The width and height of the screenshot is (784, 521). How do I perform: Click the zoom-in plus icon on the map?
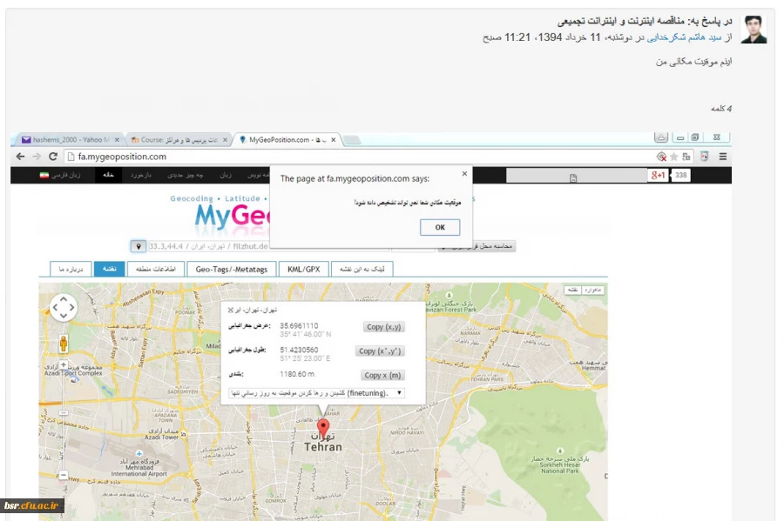(x=64, y=364)
